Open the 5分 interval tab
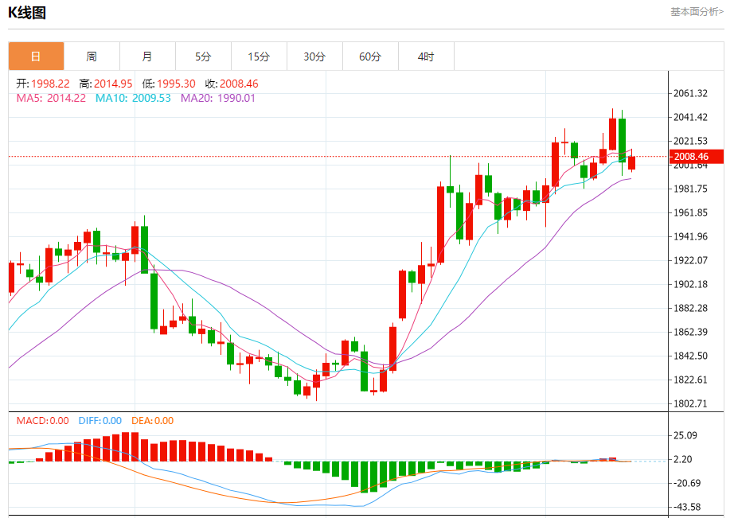The width and height of the screenshot is (734, 518). pyautogui.click(x=203, y=56)
